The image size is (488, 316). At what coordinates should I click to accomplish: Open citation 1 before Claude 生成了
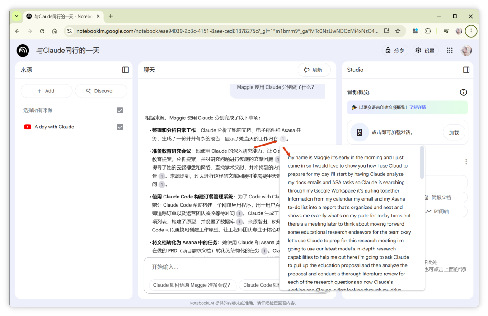[239, 213]
